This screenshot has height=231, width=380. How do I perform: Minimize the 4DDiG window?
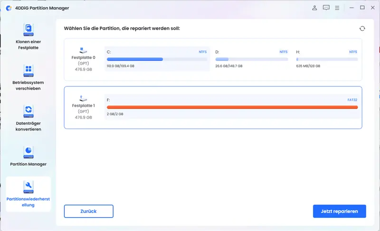click(x=351, y=8)
